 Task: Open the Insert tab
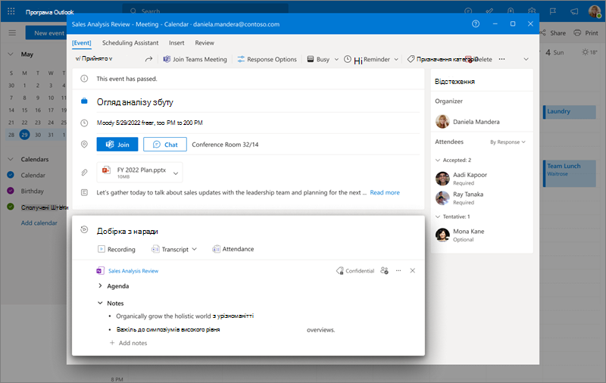click(x=176, y=43)
